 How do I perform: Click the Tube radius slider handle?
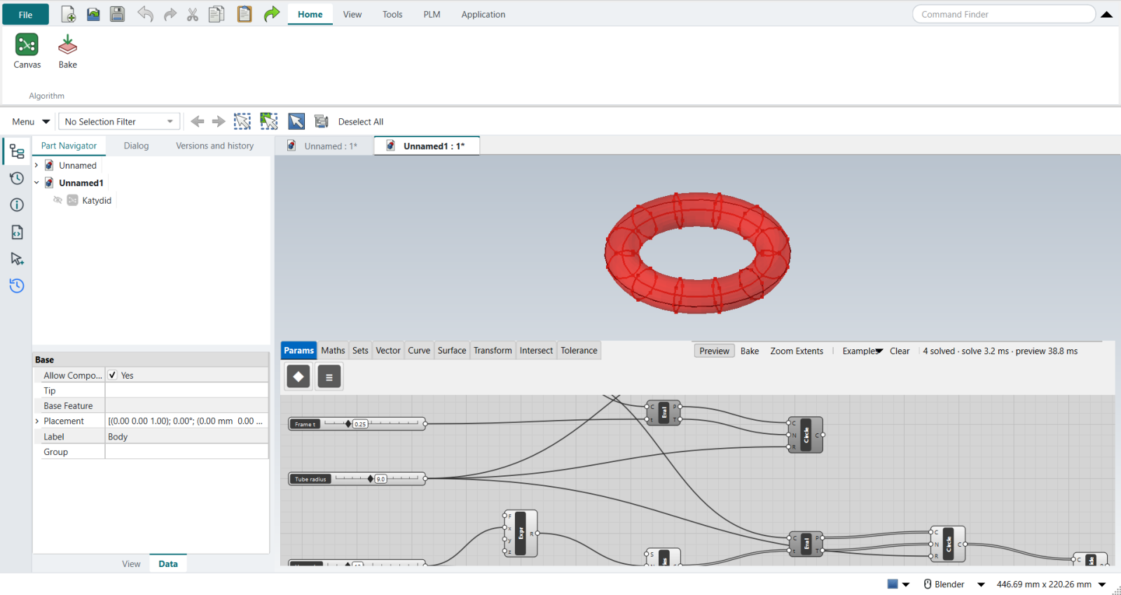371,479
